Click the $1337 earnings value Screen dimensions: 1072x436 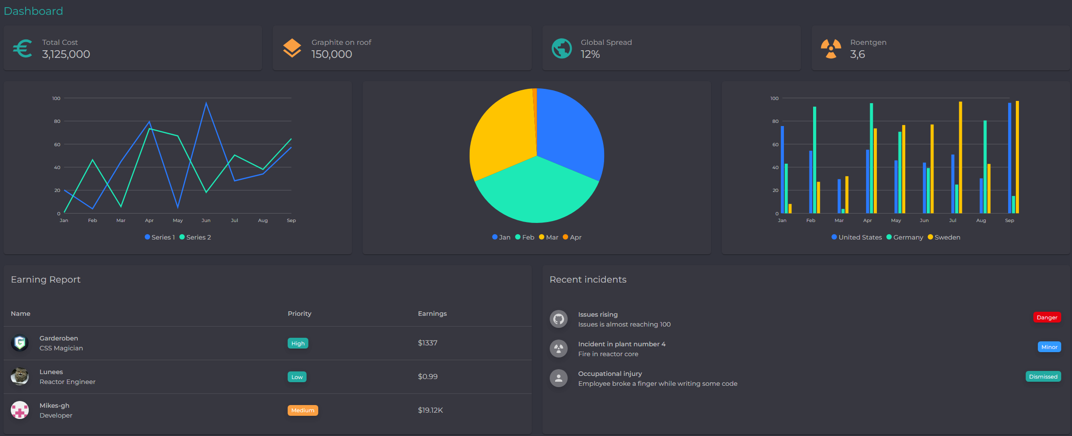427,343
